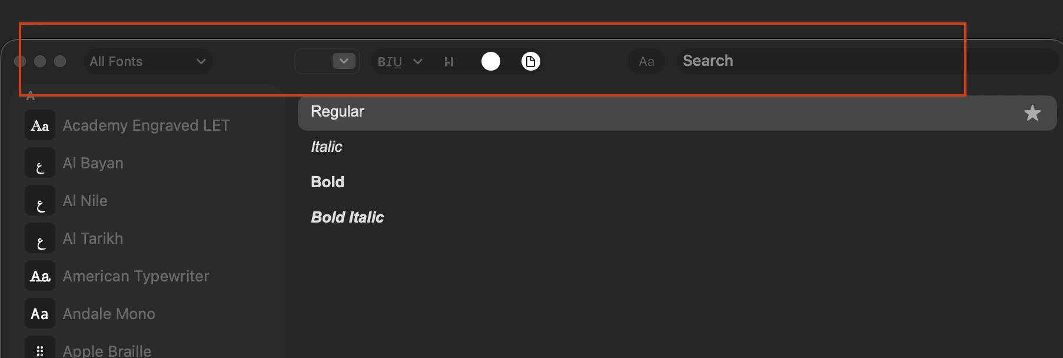The image size is (1063, 358).
Task: Click the favorite star on Regular row
Action: point(1032,113)
